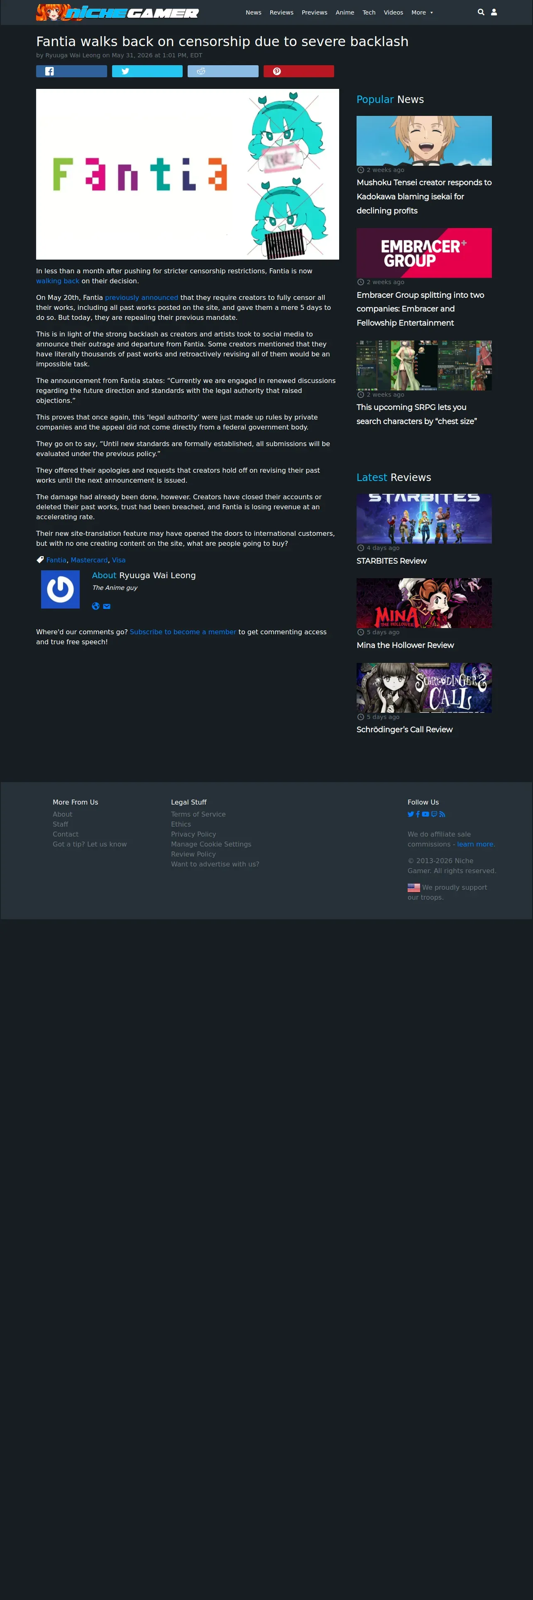This screenshot has width=533, height=1600.
Task: Share the article on Facebook
Action: (x=71, y=71)
